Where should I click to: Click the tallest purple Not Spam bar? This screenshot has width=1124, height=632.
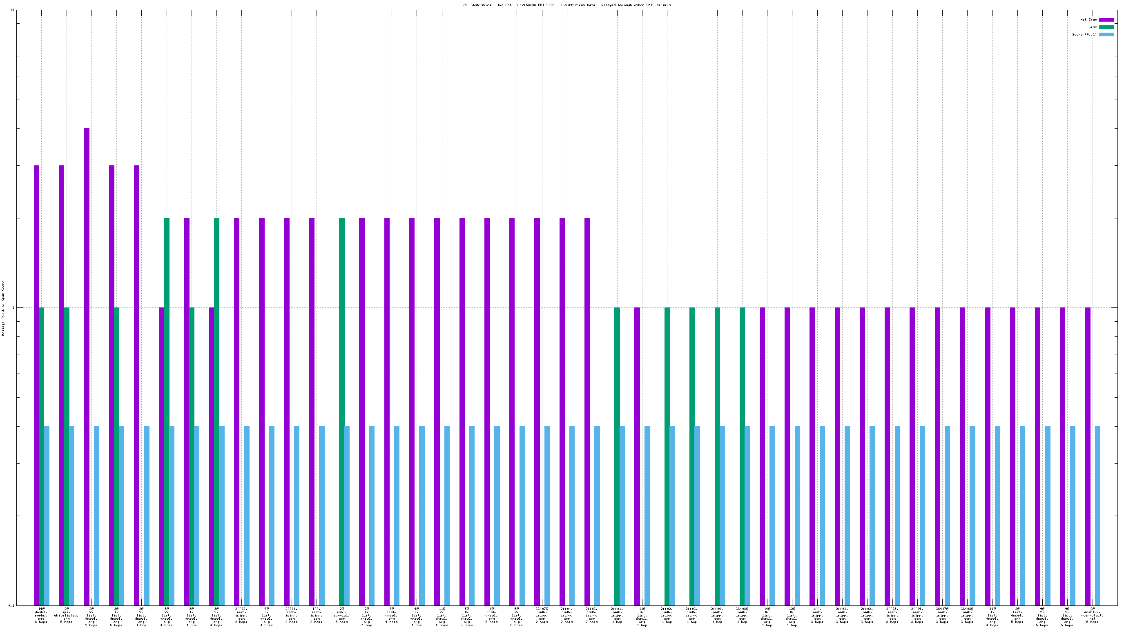(x=87, y=366)
